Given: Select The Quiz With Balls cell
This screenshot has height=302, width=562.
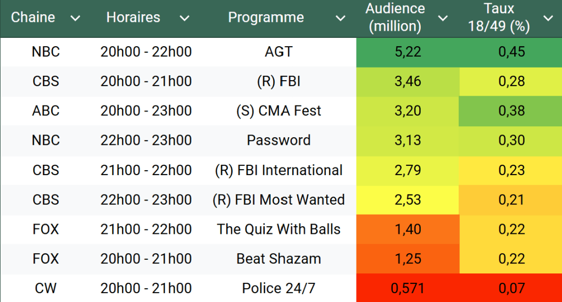Looking at the screenshot, I should pyautogui.click(x=279, y=229).
